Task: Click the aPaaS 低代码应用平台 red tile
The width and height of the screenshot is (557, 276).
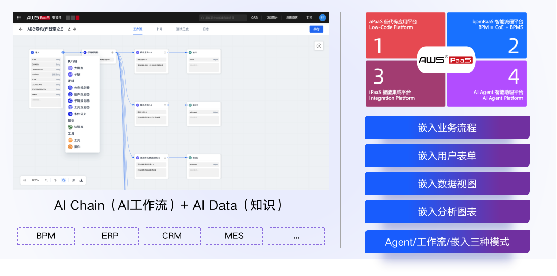Action: [405, 35]
